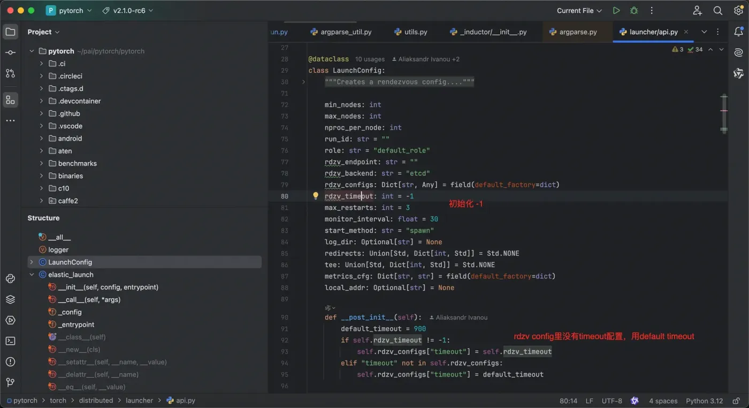Open the Git tool window
Image resolution: width=749 pixels, height=408 pixels.
click(x=10, y=382)
